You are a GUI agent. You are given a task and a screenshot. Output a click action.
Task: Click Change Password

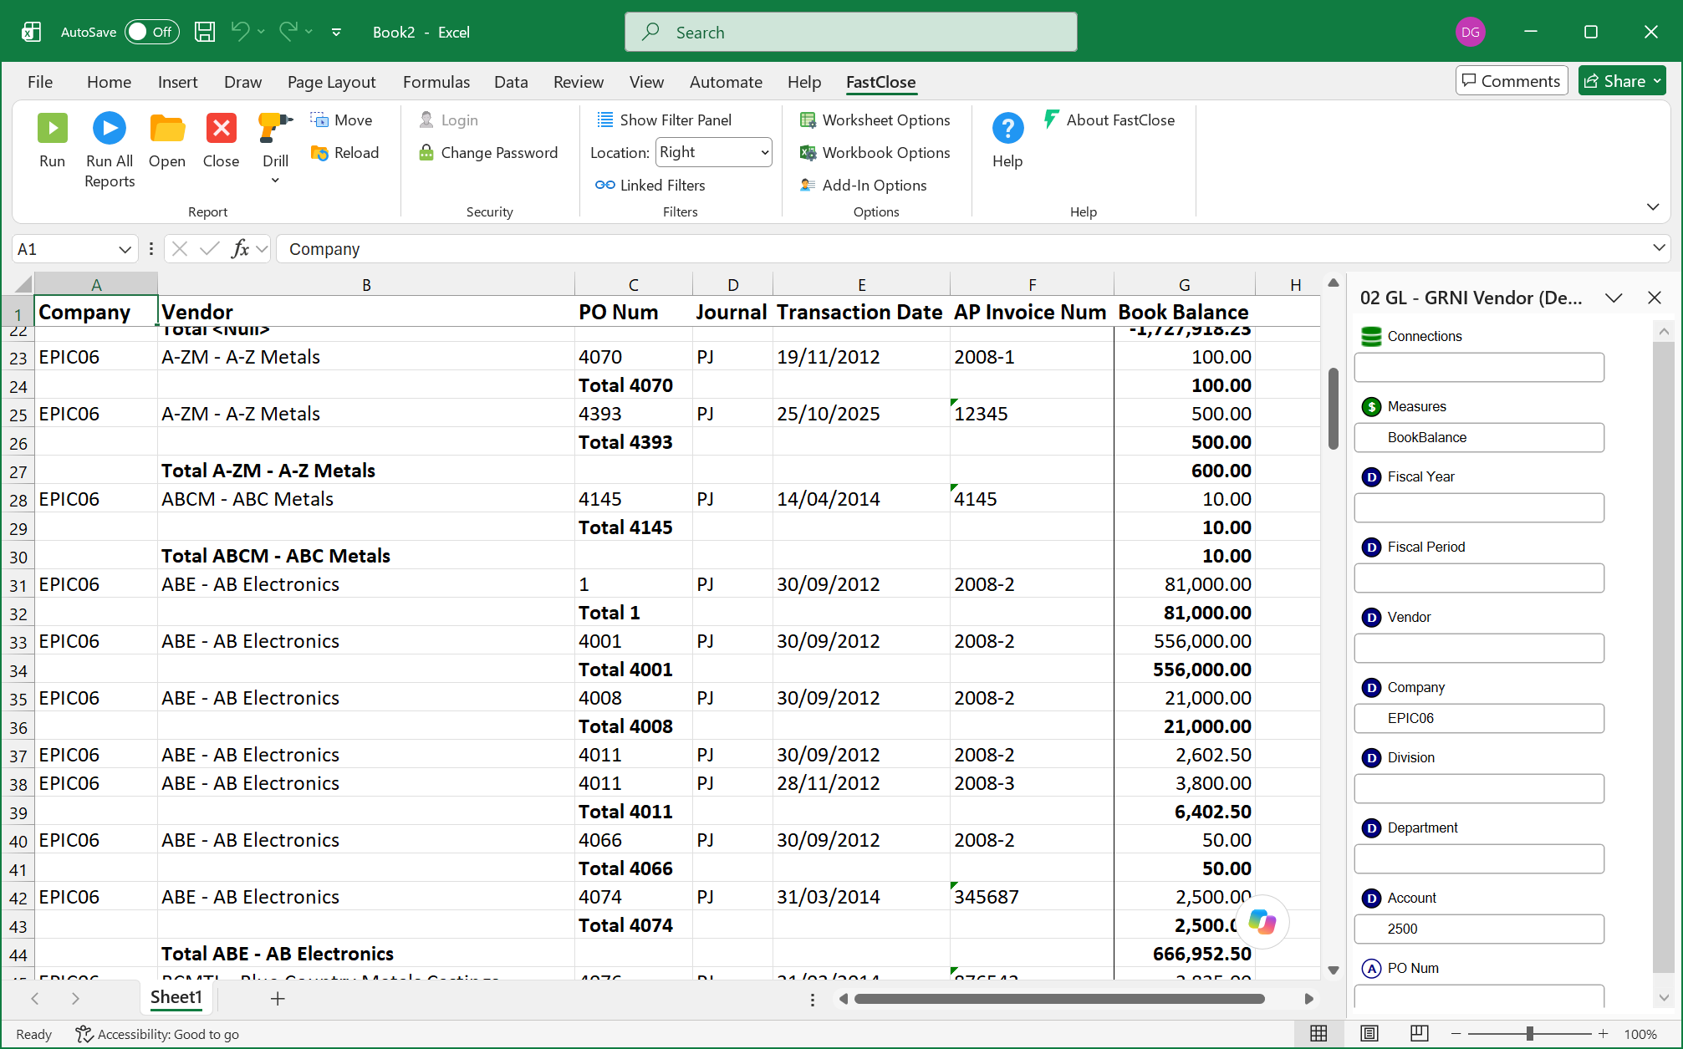pos(489,153)
